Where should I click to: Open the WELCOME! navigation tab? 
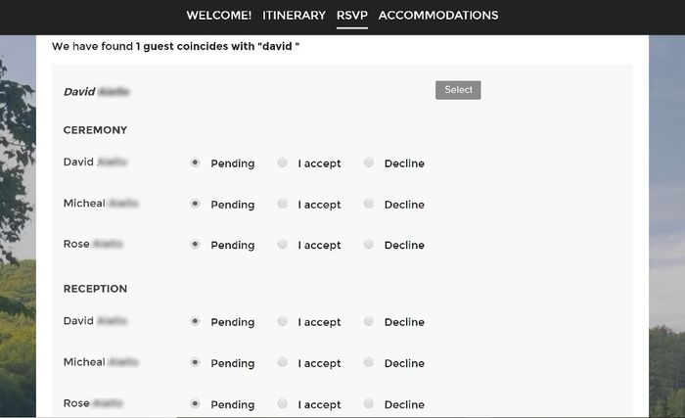(218, 15)
